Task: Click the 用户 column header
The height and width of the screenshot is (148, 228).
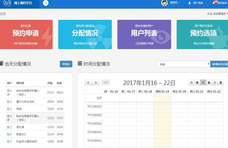Action: [10, 83]
